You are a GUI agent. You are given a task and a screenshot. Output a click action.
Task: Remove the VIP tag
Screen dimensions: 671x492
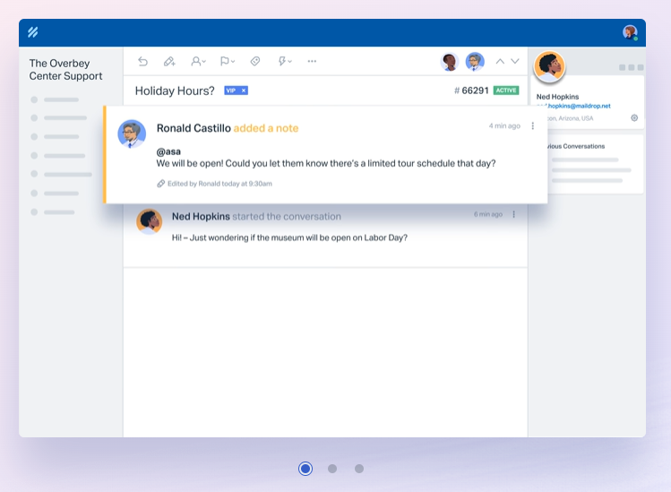click(x=244, y=91)
